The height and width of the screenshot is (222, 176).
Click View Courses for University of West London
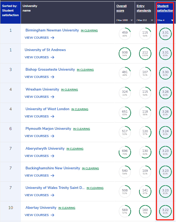coord(40,116)
